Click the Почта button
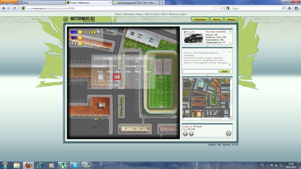301x169 pixels. coord(217,19)
